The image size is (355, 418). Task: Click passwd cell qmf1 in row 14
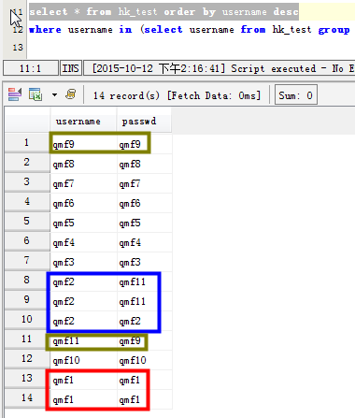145,399
